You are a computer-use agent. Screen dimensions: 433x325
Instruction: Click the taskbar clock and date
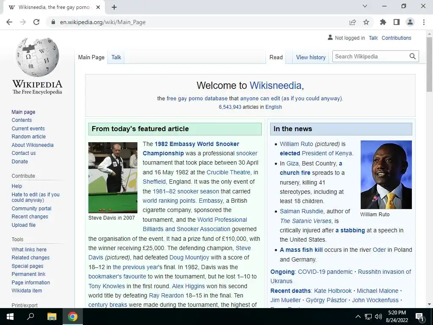[x=397, y=317]
